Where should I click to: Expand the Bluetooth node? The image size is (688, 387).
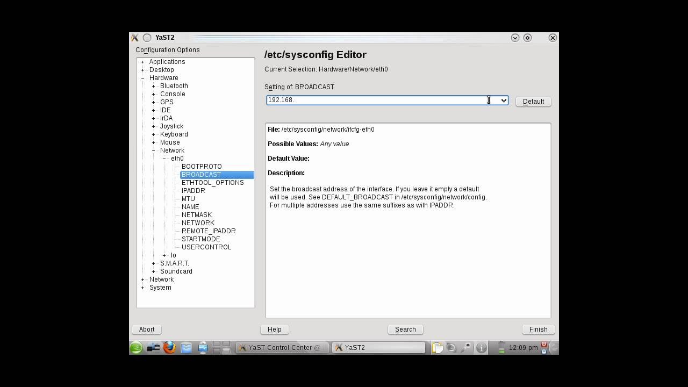(154, 86)
